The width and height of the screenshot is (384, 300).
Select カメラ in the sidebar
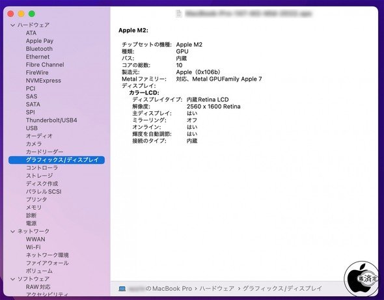(34, 144)
